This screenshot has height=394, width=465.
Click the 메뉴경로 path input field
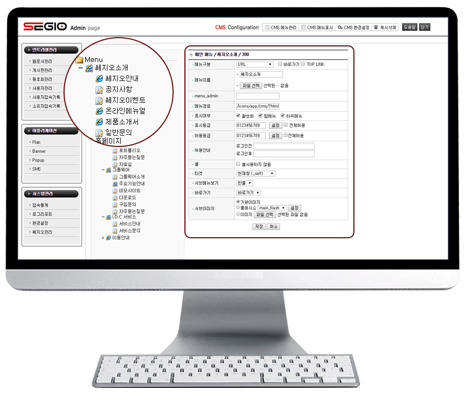tap(257, 106)
